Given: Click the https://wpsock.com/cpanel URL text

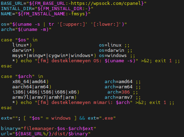Looking at the screenshot, I should pos(106,3).
